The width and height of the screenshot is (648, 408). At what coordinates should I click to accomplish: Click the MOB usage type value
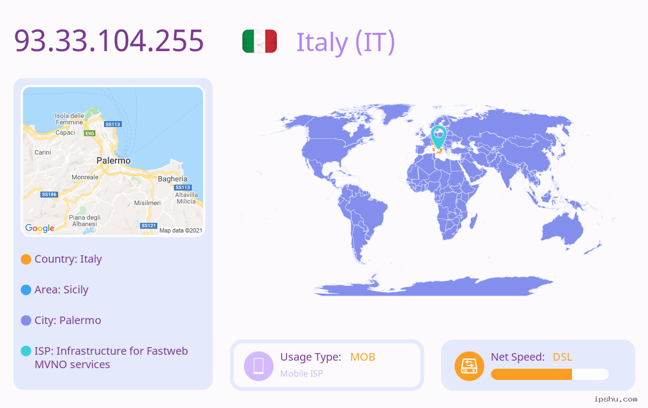pos(363,357)
